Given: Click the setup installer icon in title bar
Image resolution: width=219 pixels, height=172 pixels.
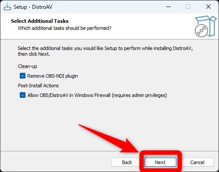Looking at the screenshot, I should click(7, 7).
